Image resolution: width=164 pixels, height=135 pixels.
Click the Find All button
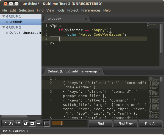(151, 123)
